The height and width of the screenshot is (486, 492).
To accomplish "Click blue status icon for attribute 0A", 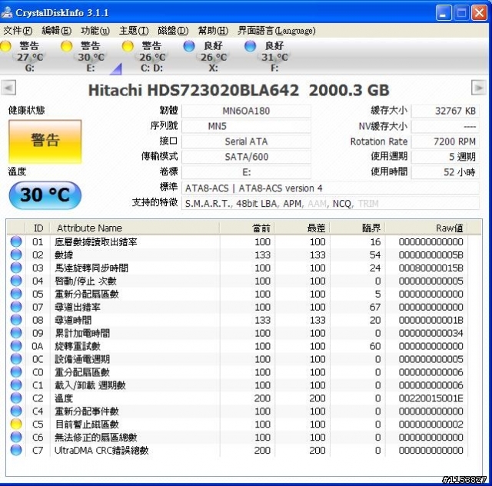I will pos(16,346).
